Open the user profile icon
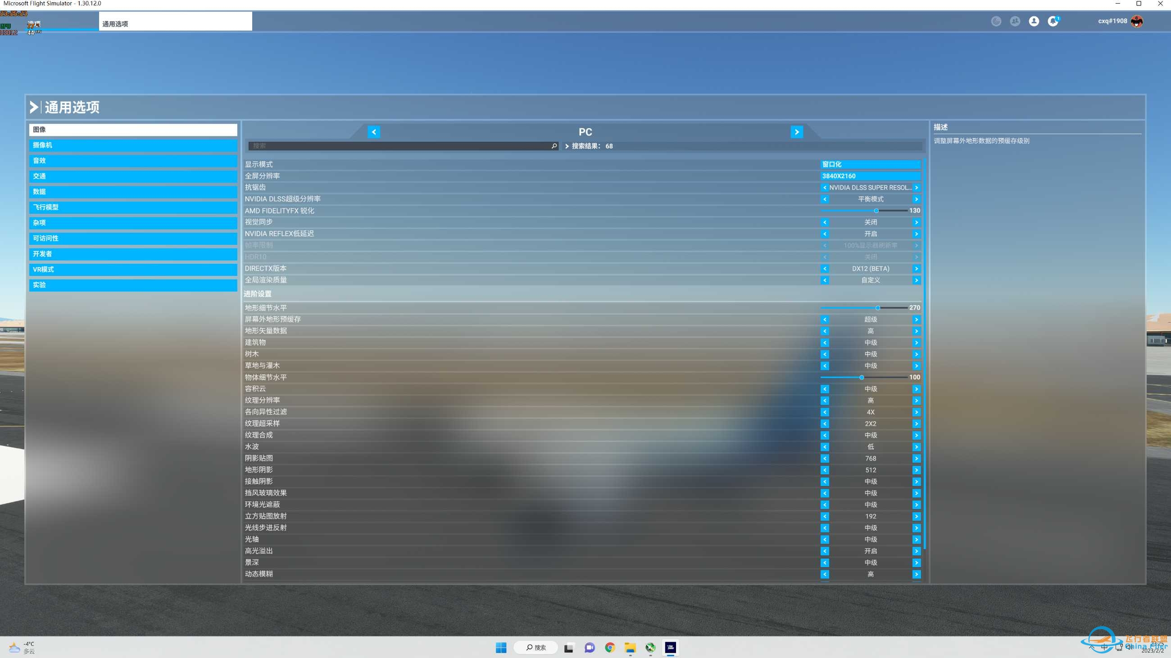This screenshot has height=658, width=1171. point(1034,21)
